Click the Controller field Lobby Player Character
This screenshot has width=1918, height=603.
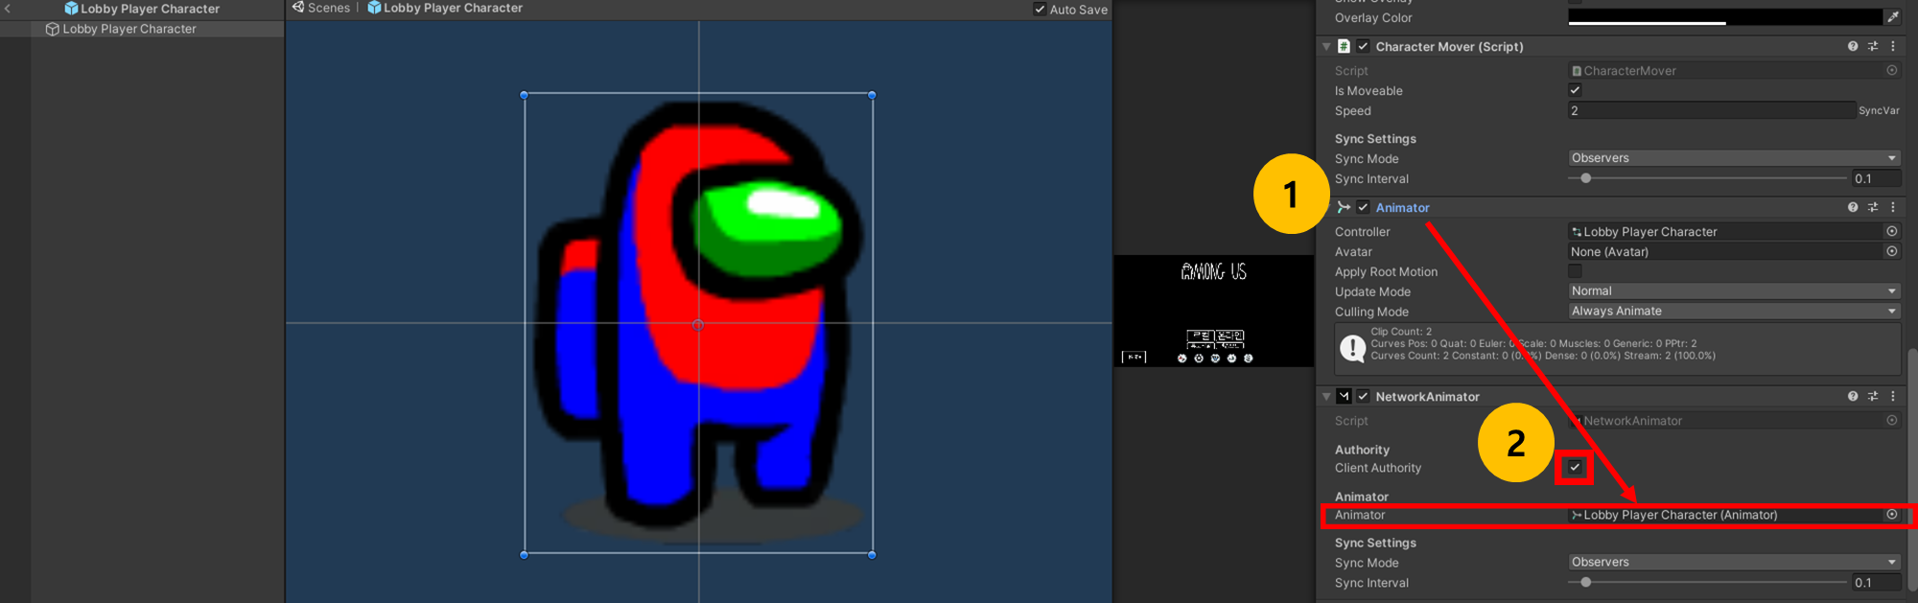[x=1725, y=232]
